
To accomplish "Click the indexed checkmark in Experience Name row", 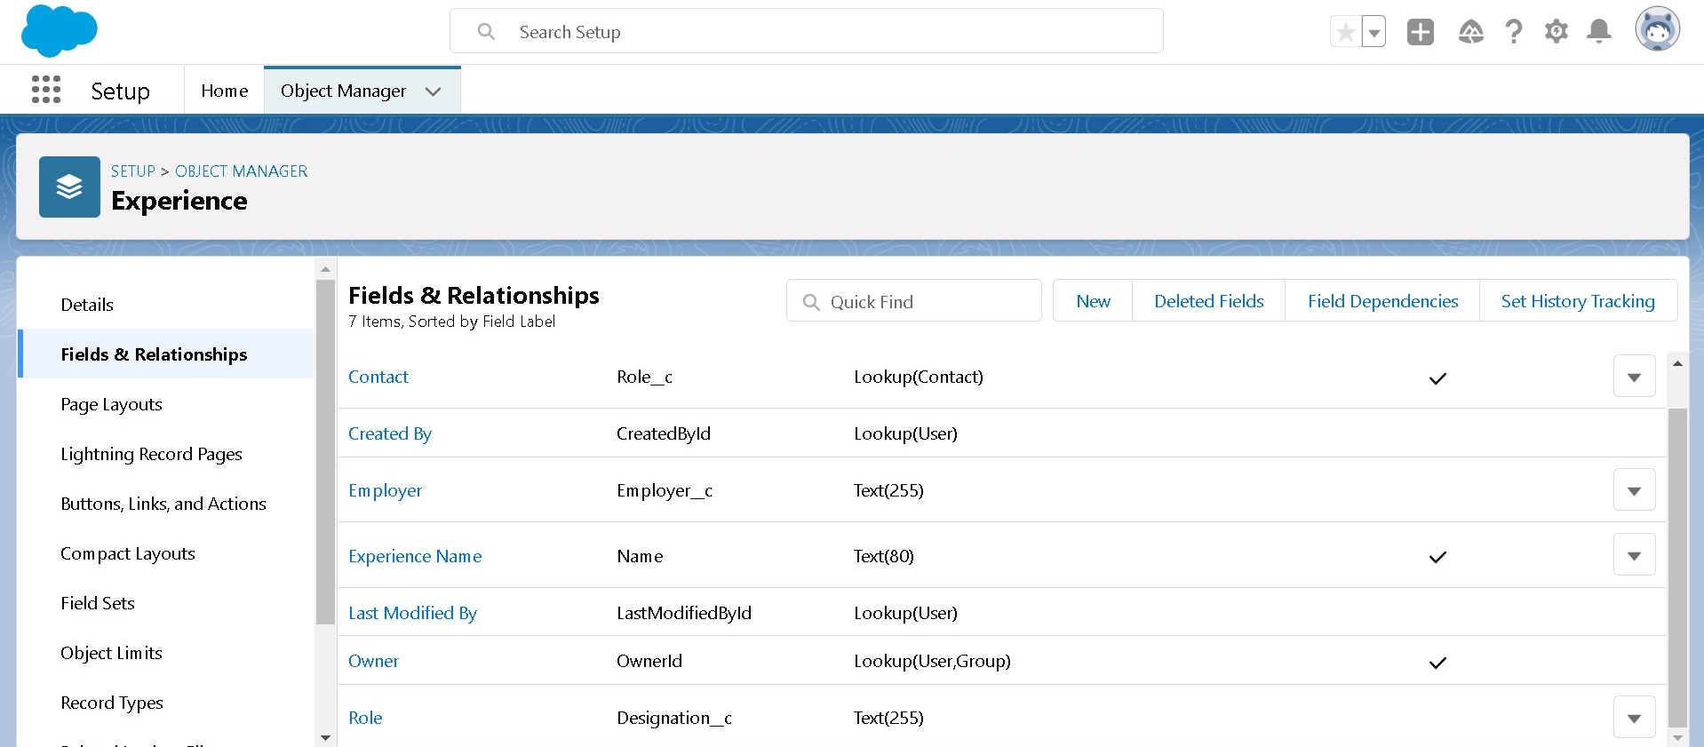I will click(x=1437, y=557).
